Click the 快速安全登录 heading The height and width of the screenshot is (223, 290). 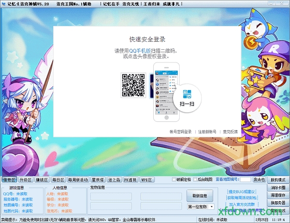pos(147,39)
